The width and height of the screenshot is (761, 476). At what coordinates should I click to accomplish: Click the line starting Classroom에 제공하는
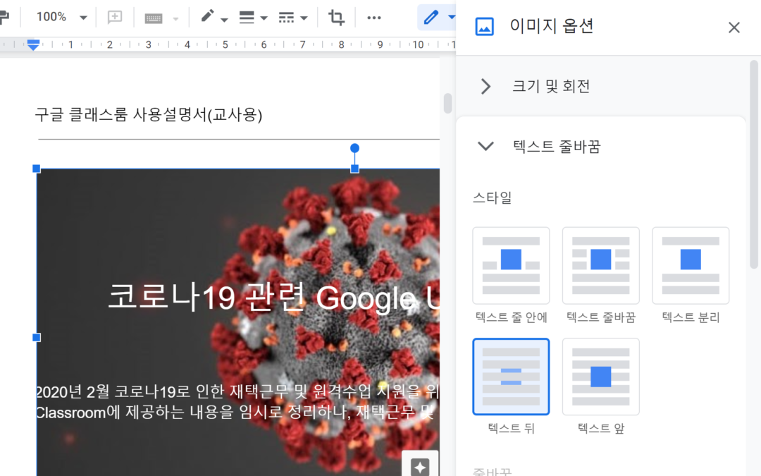pos(235,413)
